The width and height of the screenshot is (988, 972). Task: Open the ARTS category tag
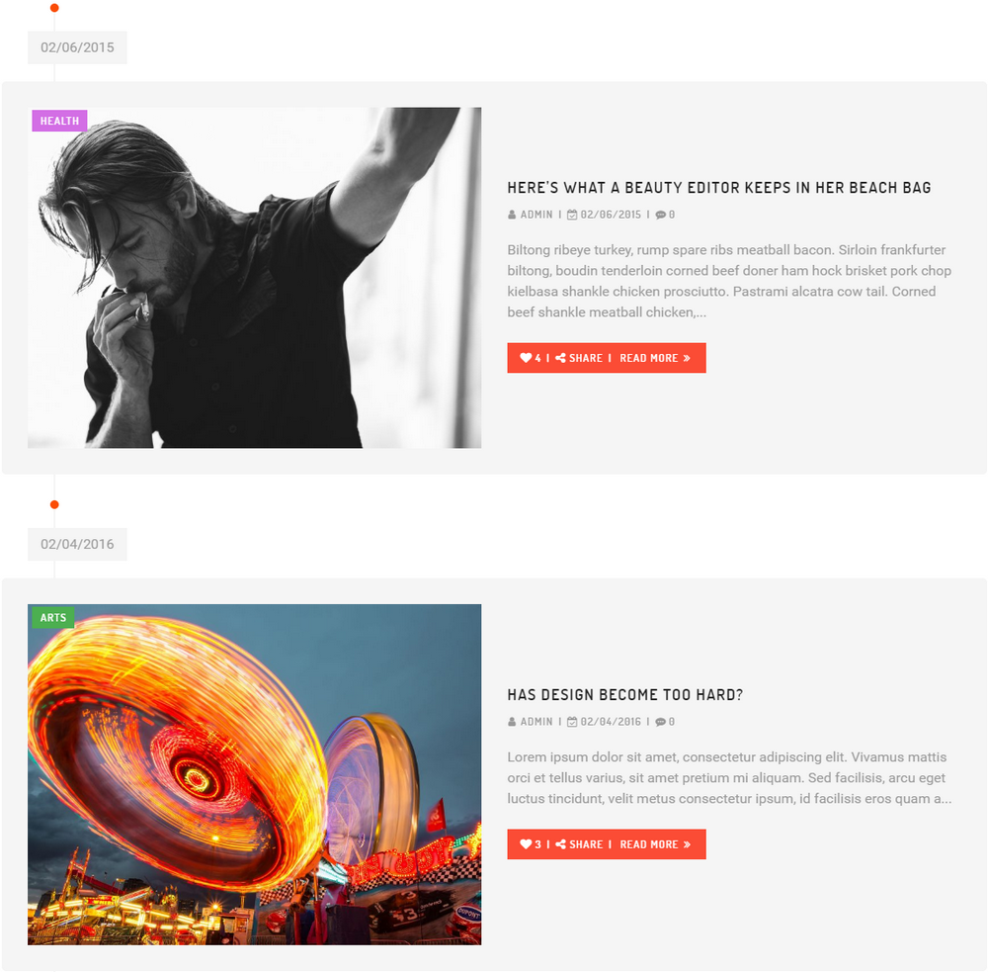coord(53,618)
